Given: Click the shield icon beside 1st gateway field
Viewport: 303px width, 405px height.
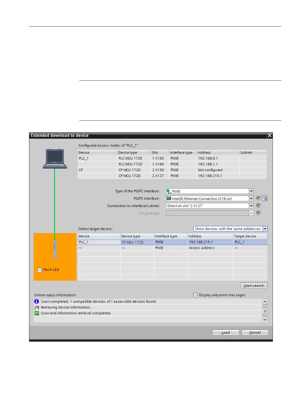Looking at the screenshot, I should coord(258,213).
